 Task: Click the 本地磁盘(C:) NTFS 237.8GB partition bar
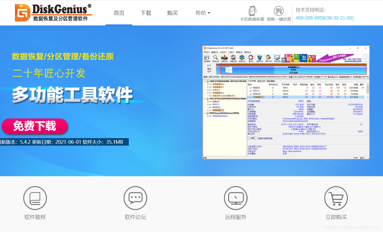point(293,70)
